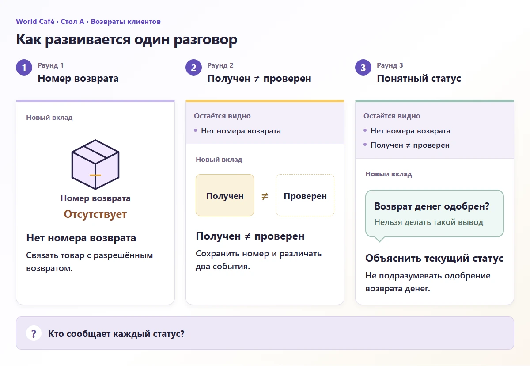Select the dashed 'Проверен' chip
Viewport: 530px width, 366px height.
(305, 195)
